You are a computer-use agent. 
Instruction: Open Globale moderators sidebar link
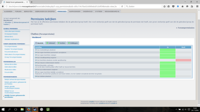pos(12,39)
